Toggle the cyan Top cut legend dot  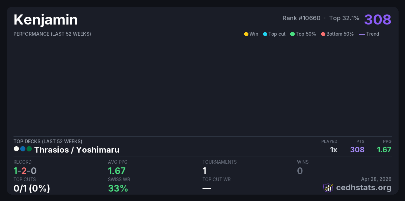(x=265, y=34)
